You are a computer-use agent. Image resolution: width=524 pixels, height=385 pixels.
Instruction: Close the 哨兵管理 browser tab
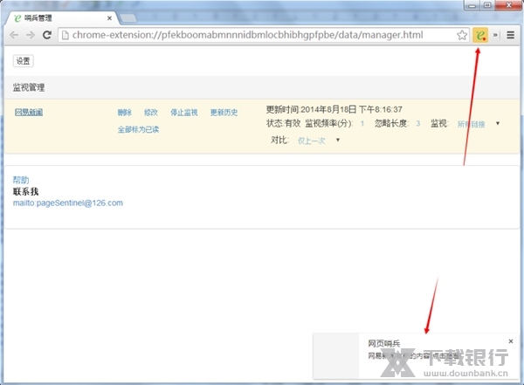[x=109, y=17]
